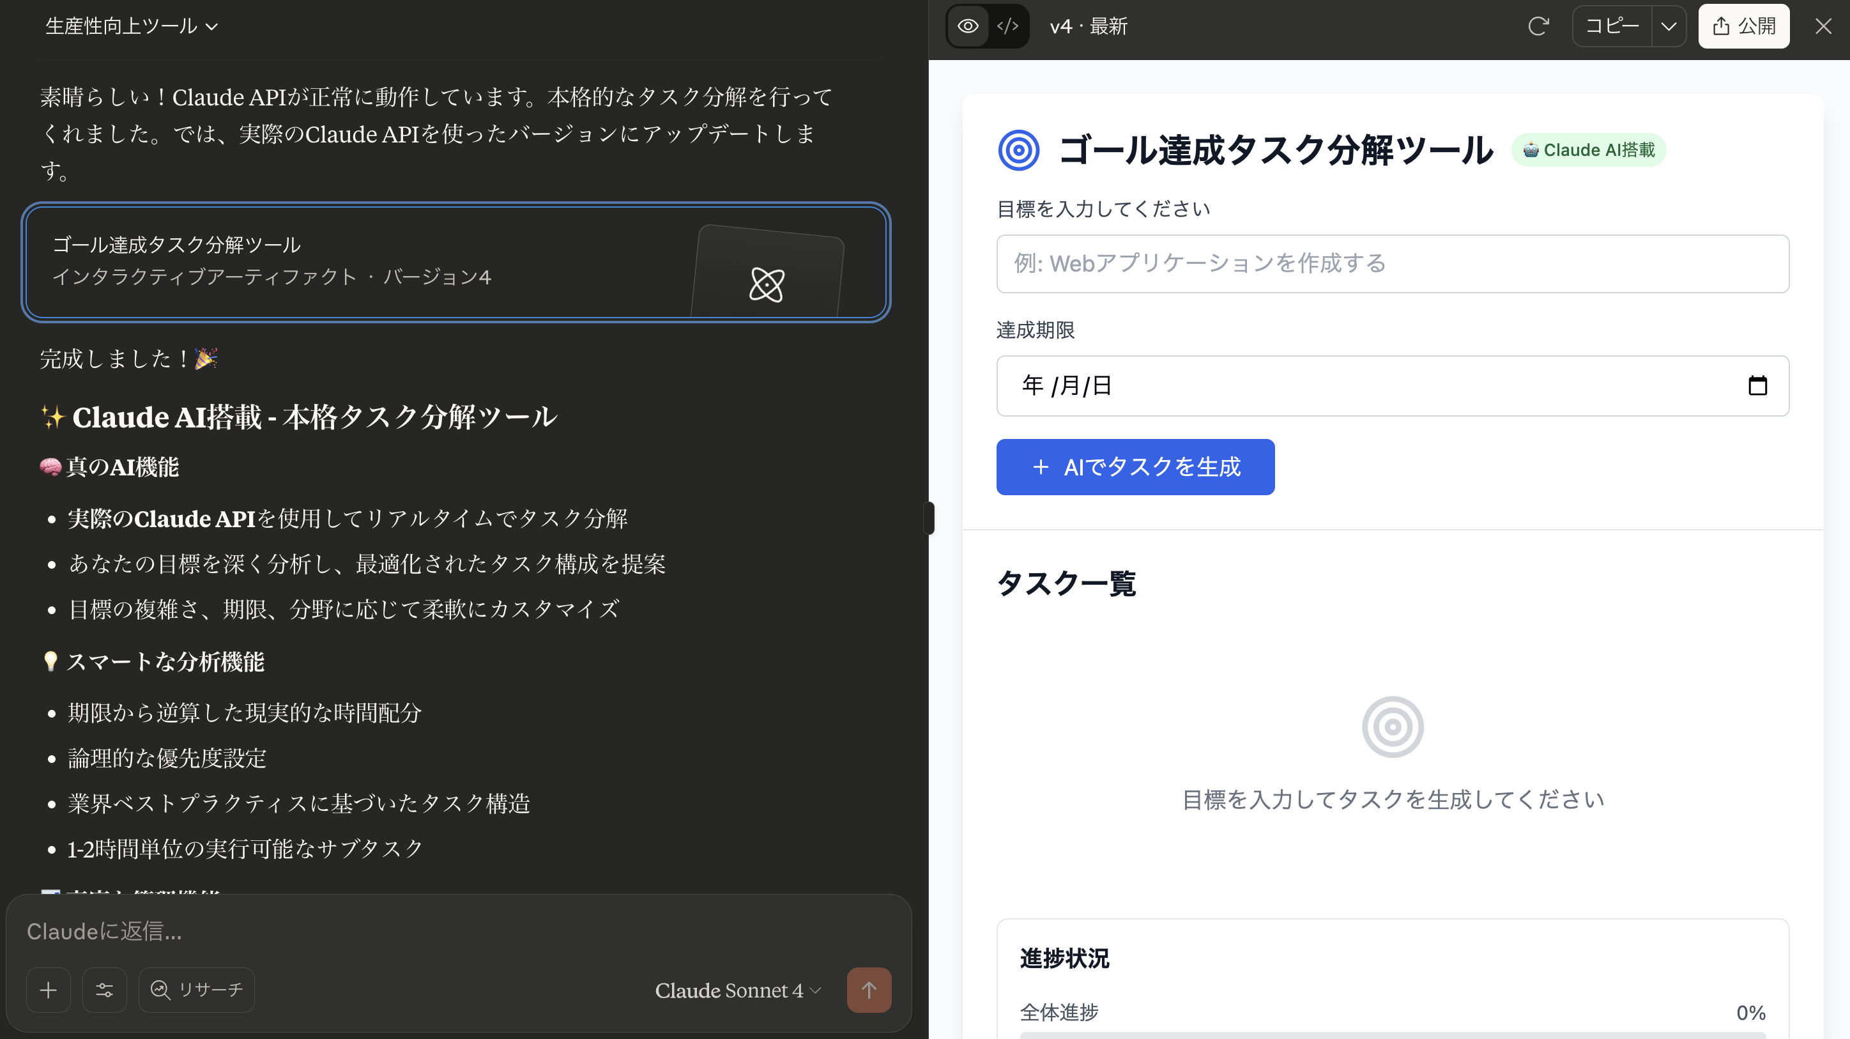Switch to code view toggle
This screenshot has height=1039, width=1850.
point(1007,27)
